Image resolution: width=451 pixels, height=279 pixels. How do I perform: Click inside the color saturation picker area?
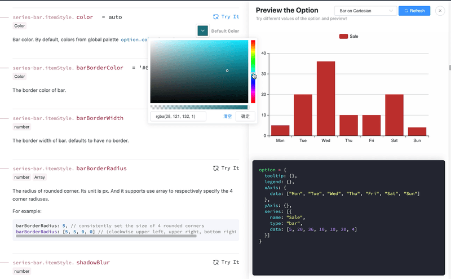click(199, 72)
